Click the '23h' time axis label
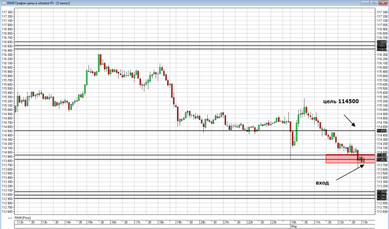Image resolution: width=389 pixels, height=229 pixels. (274, 222)
